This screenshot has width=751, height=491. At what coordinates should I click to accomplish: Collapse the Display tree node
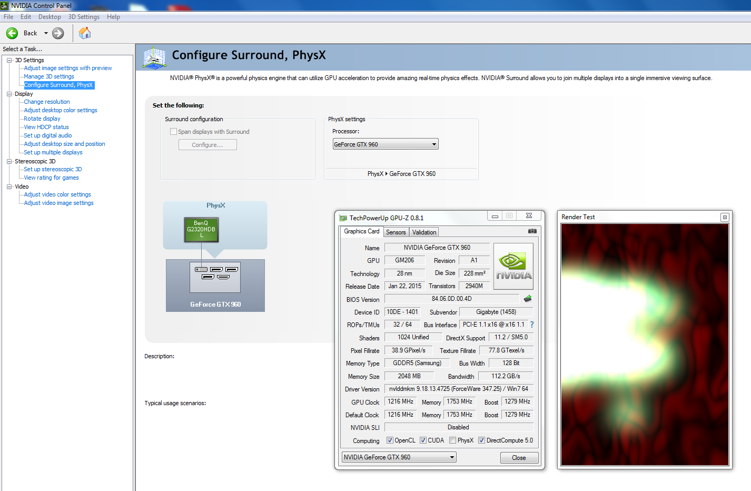(9, 94)
